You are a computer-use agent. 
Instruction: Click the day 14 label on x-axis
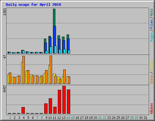(68, 118)
